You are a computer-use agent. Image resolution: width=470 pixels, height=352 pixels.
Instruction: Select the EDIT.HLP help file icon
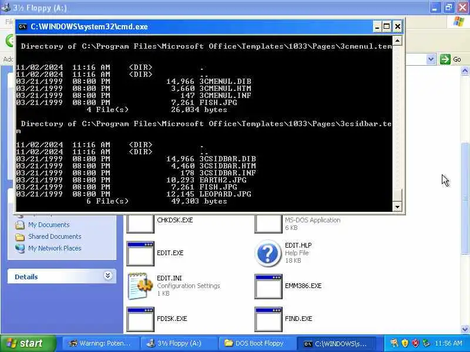[x=268, y=253]
